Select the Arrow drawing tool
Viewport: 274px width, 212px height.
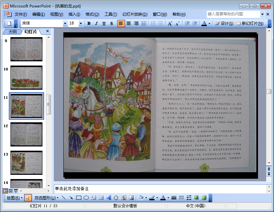71,198
